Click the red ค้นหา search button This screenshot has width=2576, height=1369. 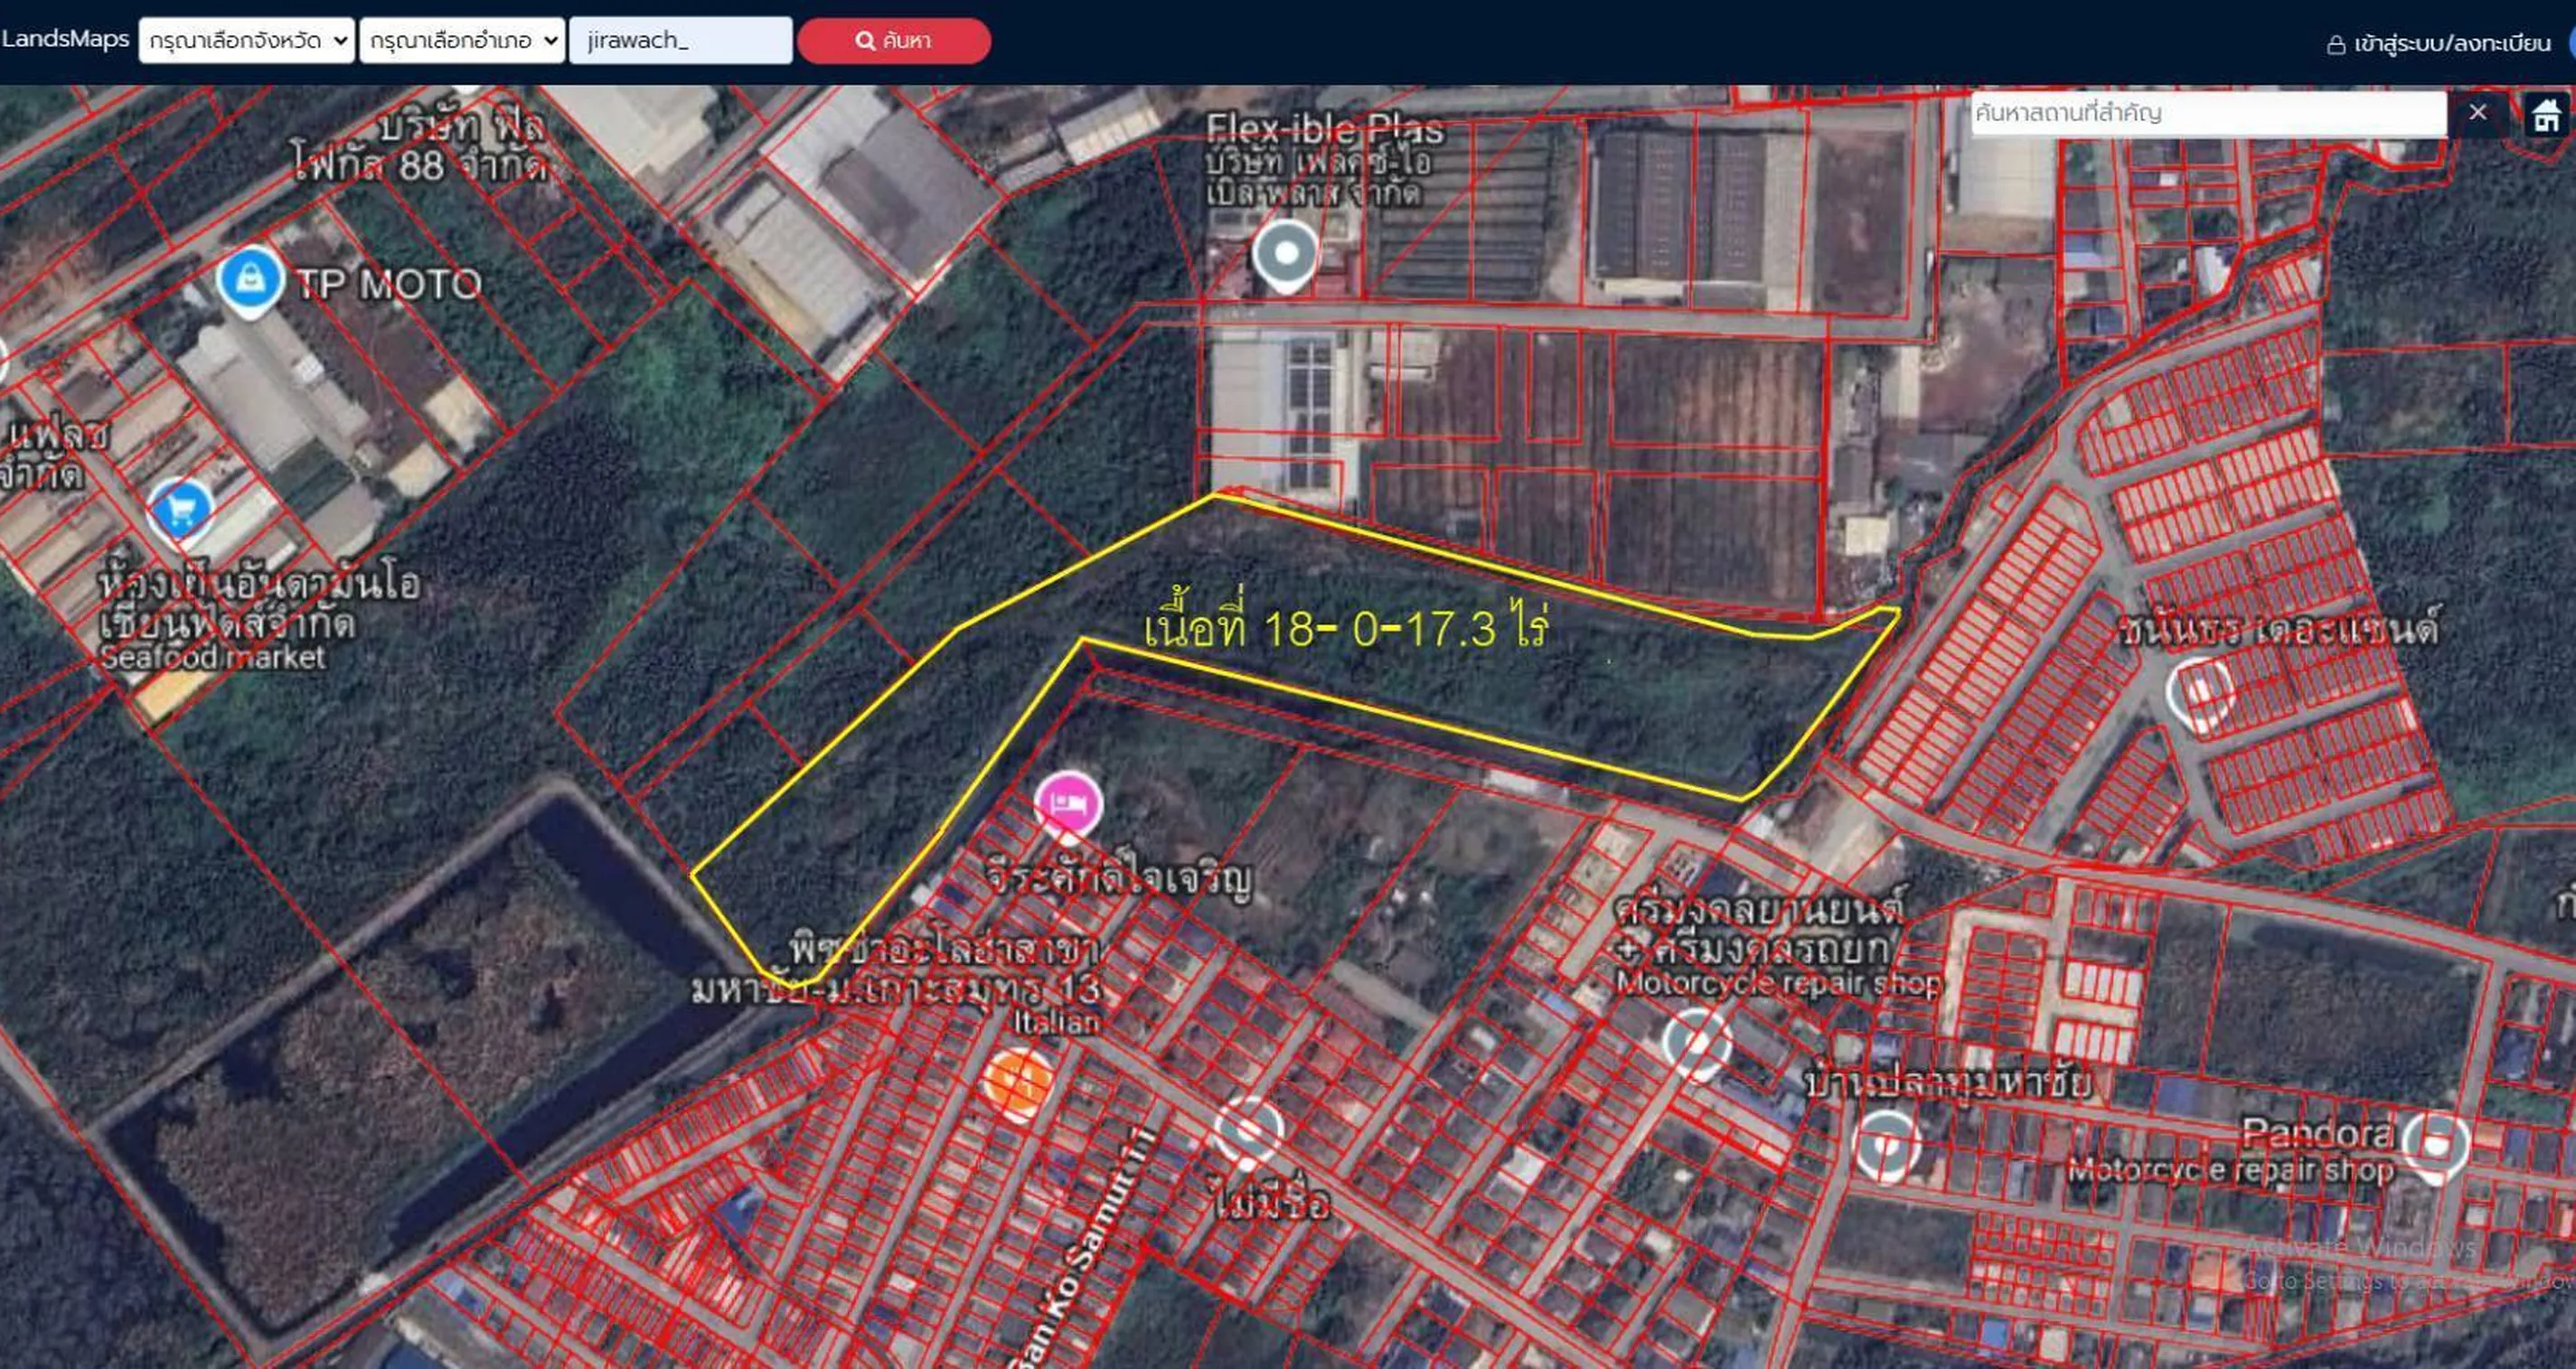click(894, 41)
